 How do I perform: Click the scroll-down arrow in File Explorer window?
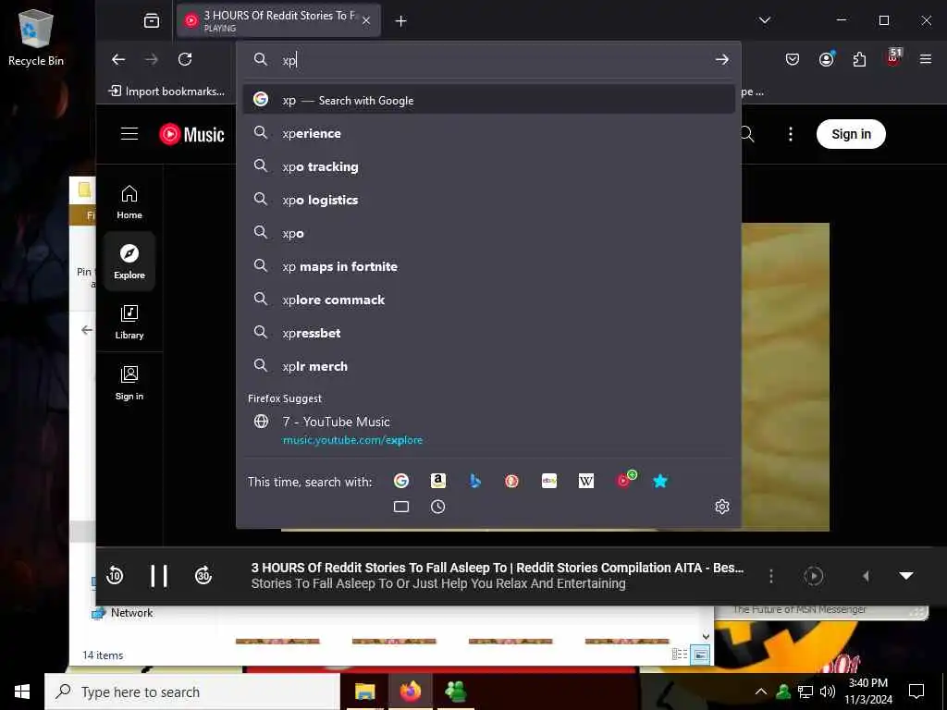(x=706, y=636)
